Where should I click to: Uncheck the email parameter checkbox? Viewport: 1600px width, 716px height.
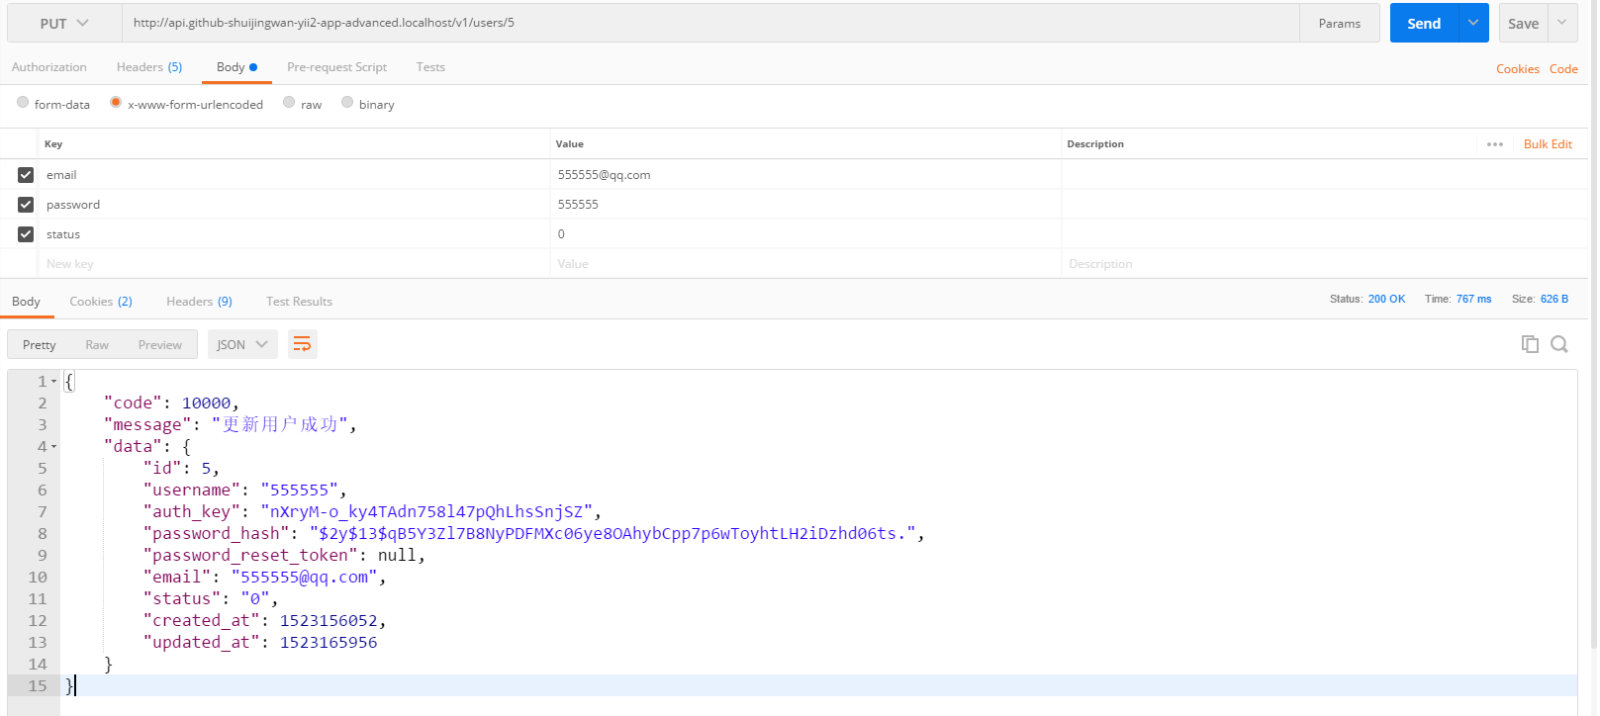tap(26, 175)
